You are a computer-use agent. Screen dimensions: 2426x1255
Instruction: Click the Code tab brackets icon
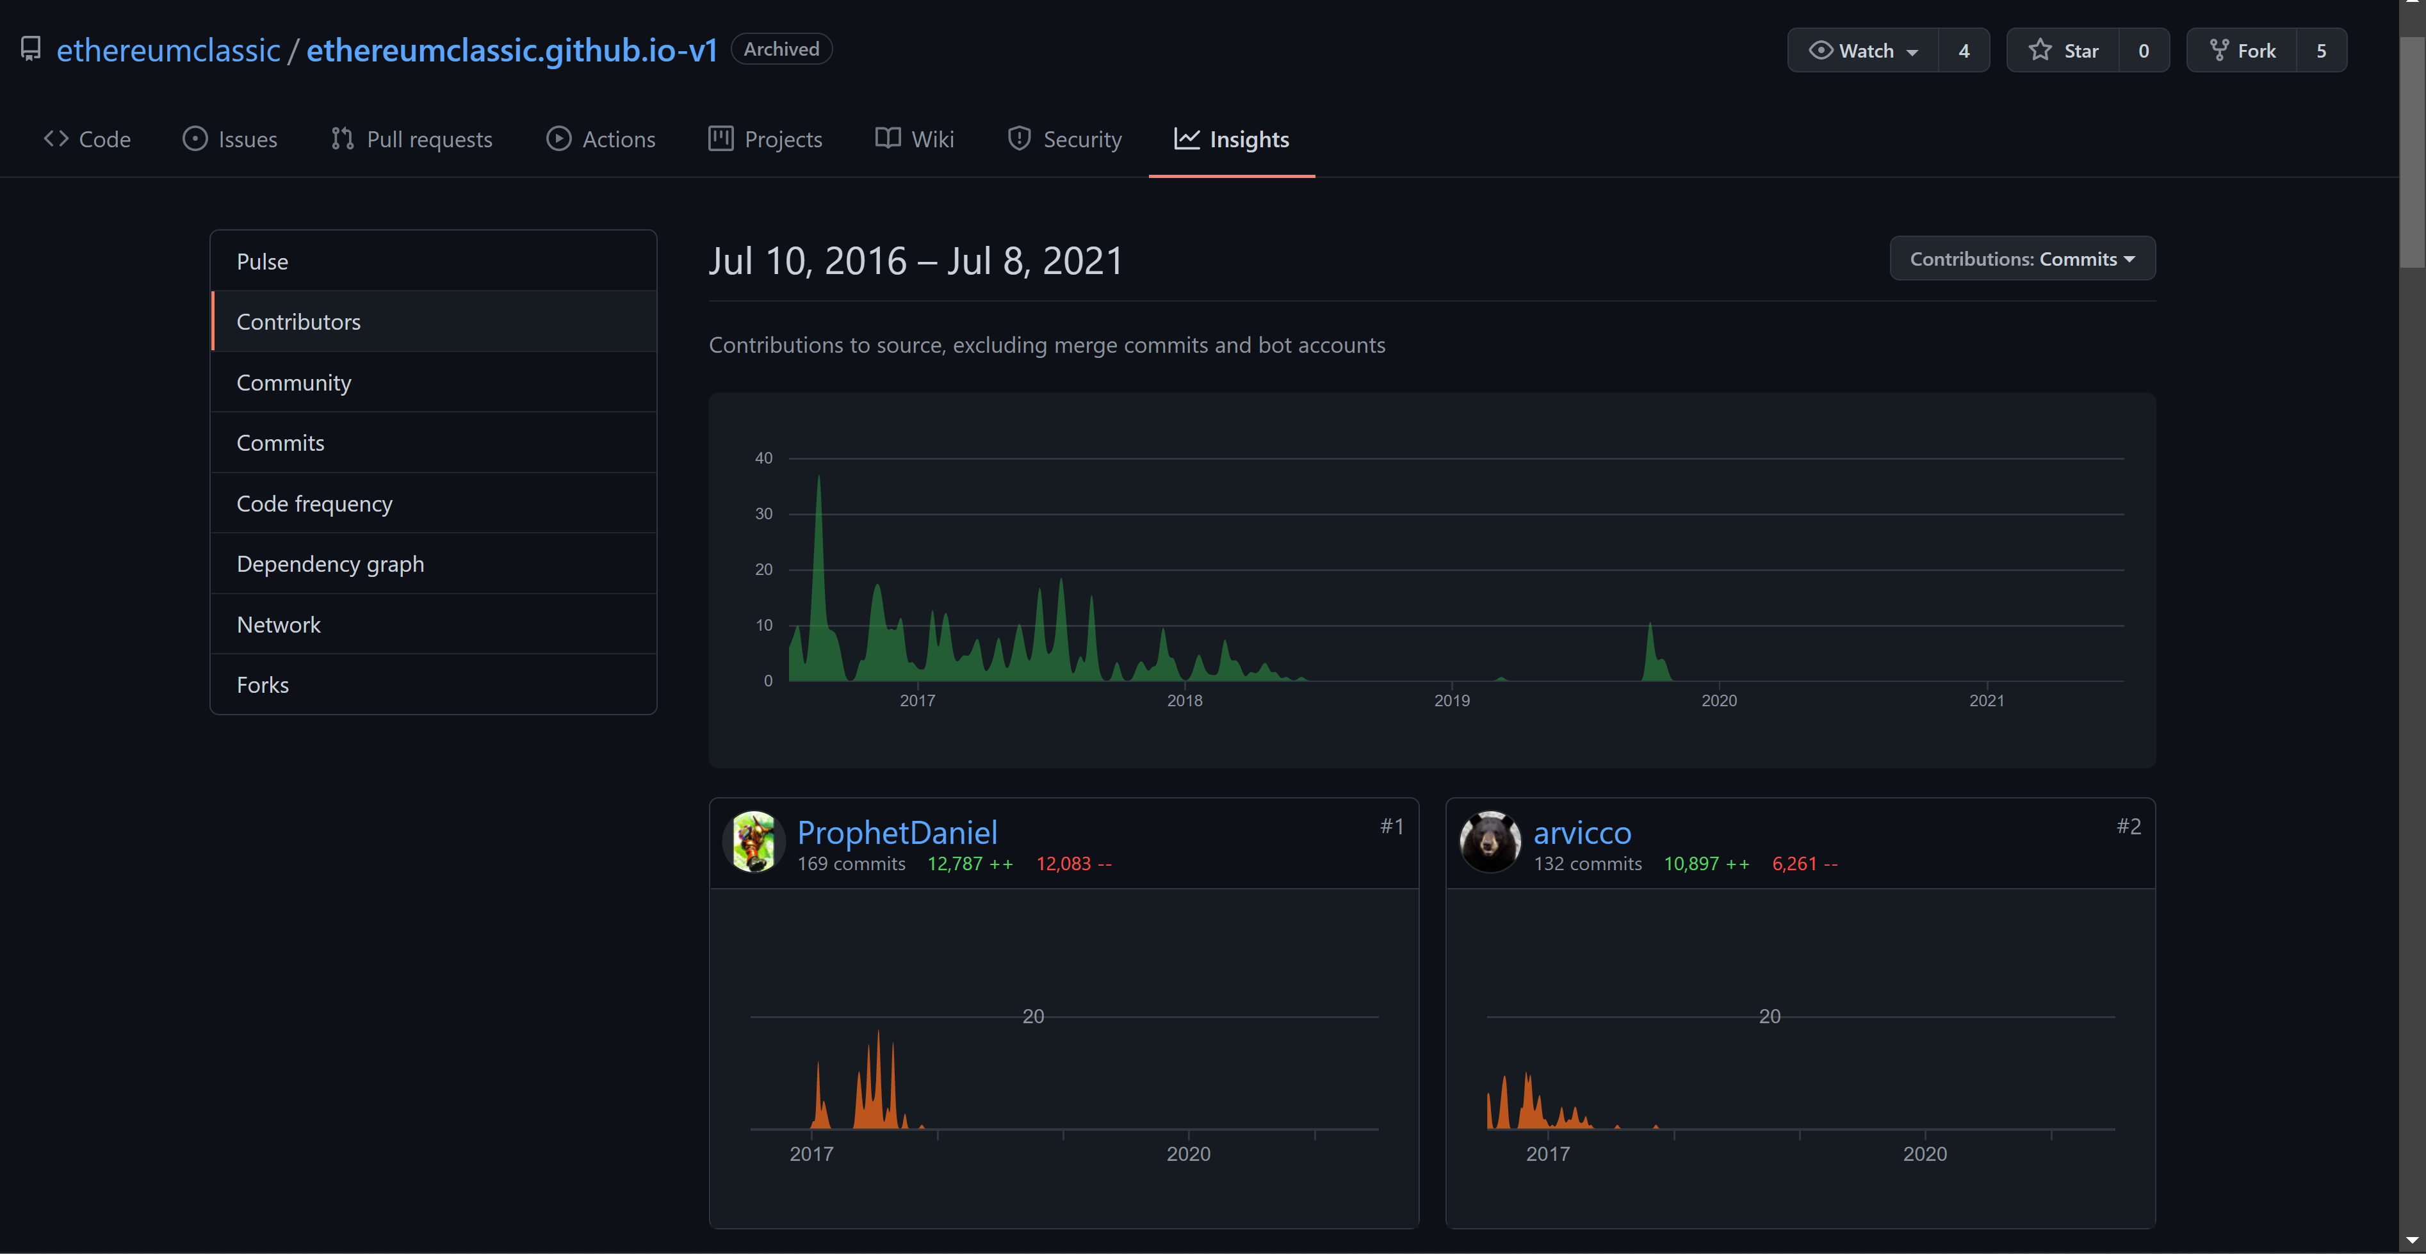(56, 140)
